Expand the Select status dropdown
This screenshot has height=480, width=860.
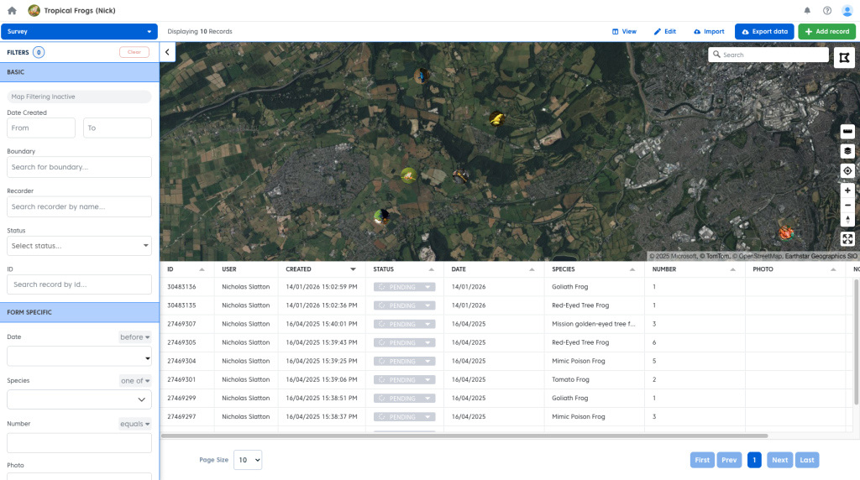[x=79, y=246]
